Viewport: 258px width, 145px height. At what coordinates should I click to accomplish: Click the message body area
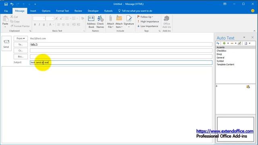tap(107, 105)
